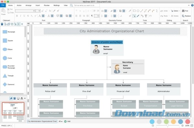The width and height of the screenshot is (194, 128).
Task: Toggle Strikethrough formatting
Action: pos(28,16)
